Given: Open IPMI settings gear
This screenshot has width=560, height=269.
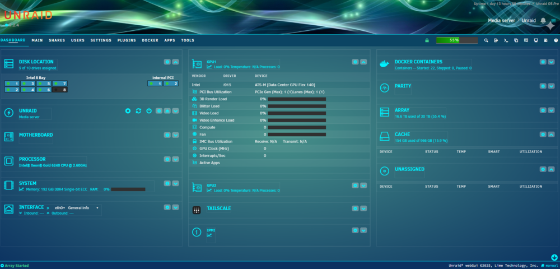Looking at the screenshot, I should [x=355, y=230].
